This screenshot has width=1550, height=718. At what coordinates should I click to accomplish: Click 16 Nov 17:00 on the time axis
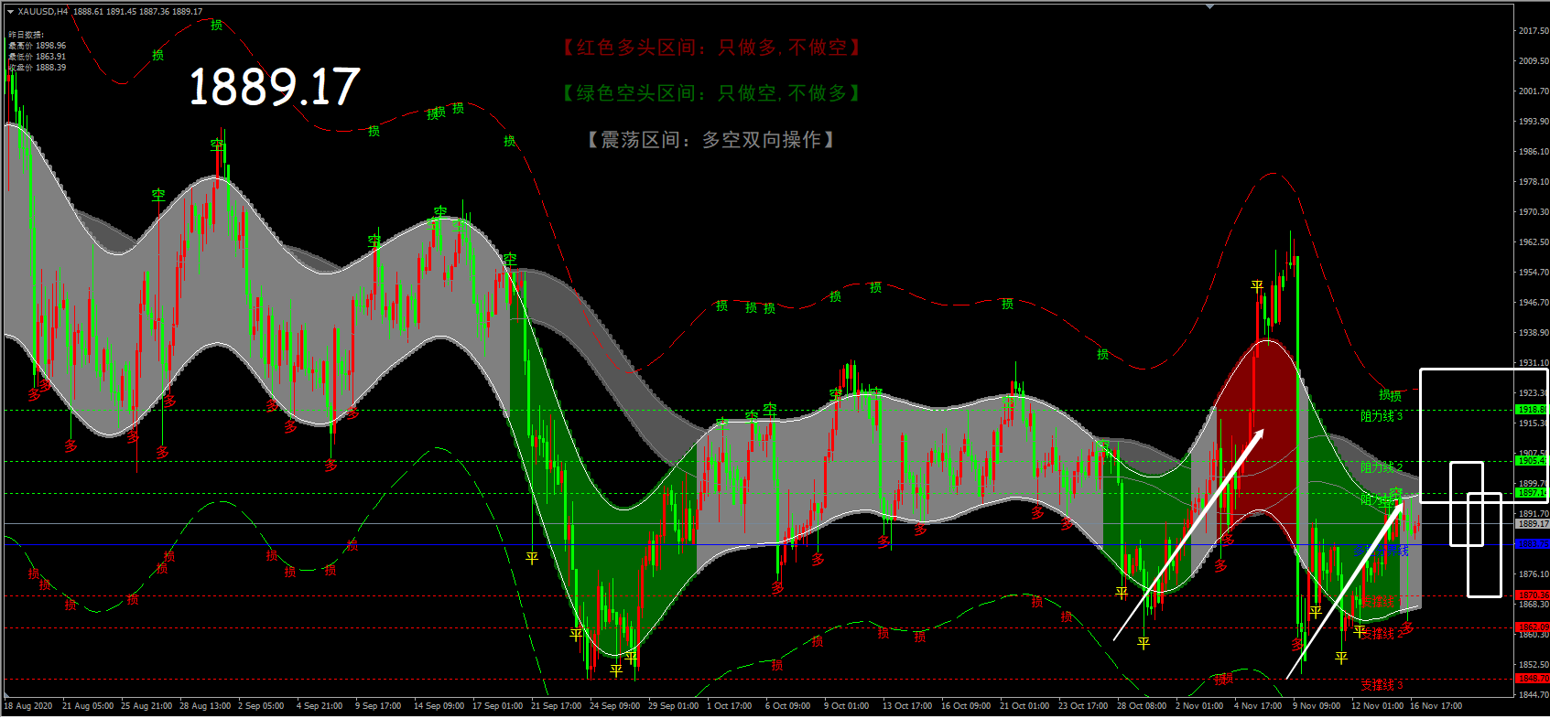[1436, 706]
